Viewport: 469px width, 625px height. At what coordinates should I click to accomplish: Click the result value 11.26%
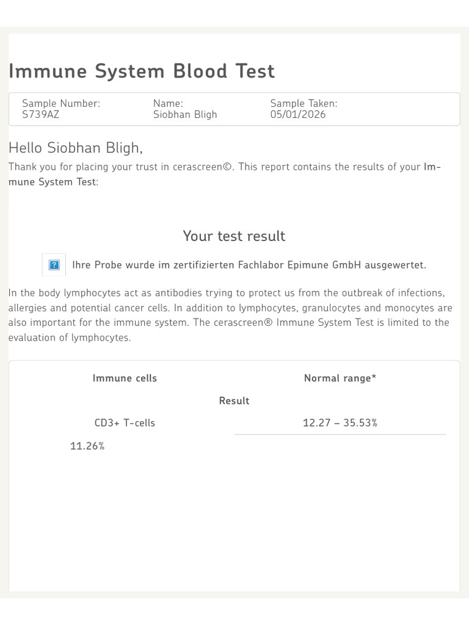87,446
